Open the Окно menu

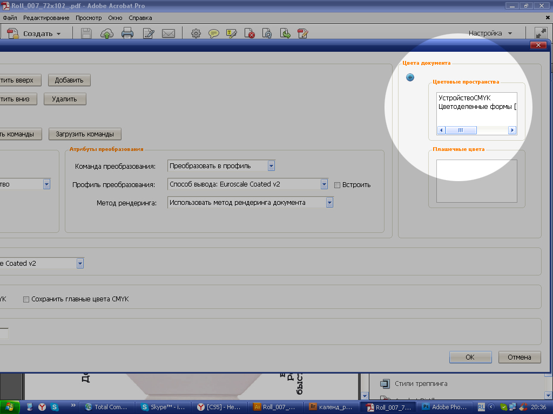[x=115, y=18]
